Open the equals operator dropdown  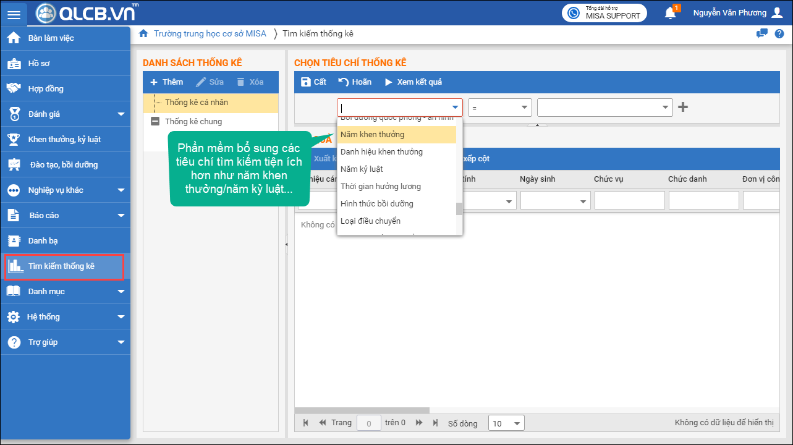[x=499, y=107]
